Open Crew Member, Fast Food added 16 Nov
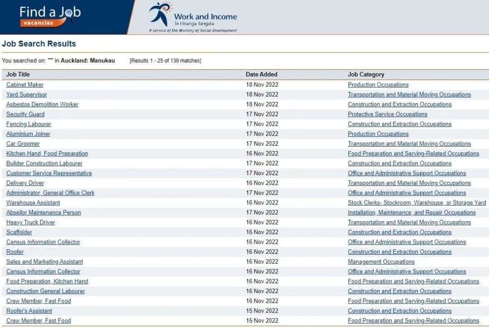Screen dimensions: 489x328 38,301
